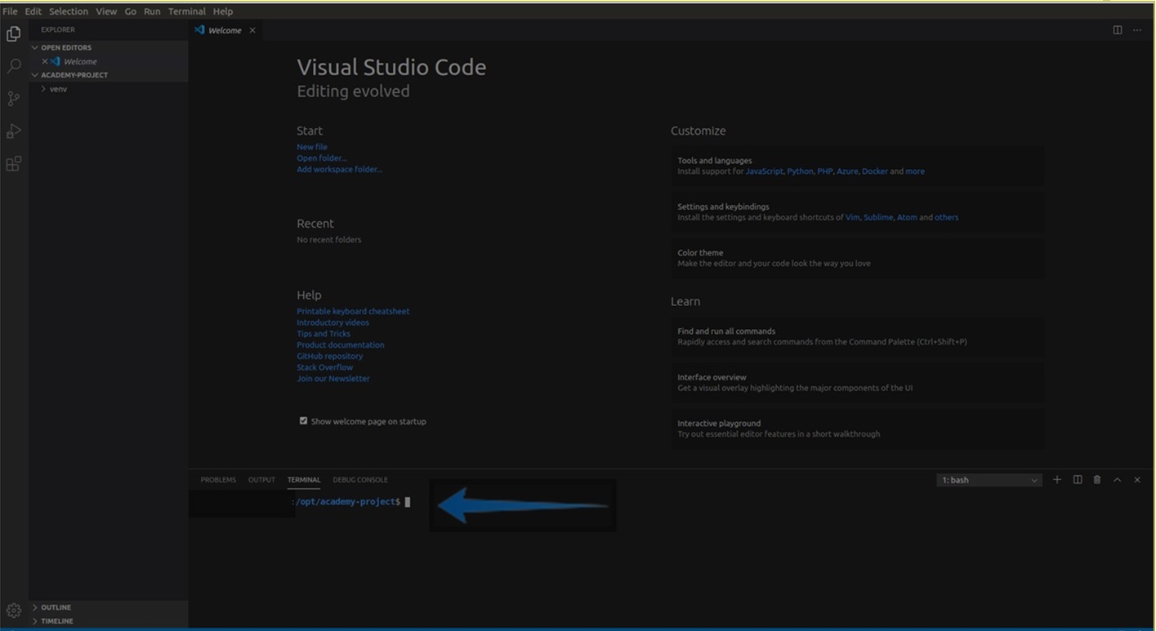Open the Product documentation link
This screenshot has width=1156, height=631.
point(341,344)
